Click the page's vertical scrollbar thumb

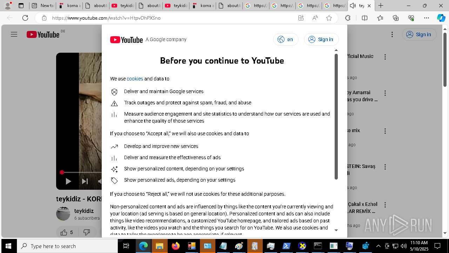[x=445, y=59]
